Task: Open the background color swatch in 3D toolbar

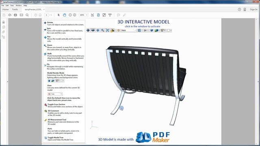Action: coord(169,30)
